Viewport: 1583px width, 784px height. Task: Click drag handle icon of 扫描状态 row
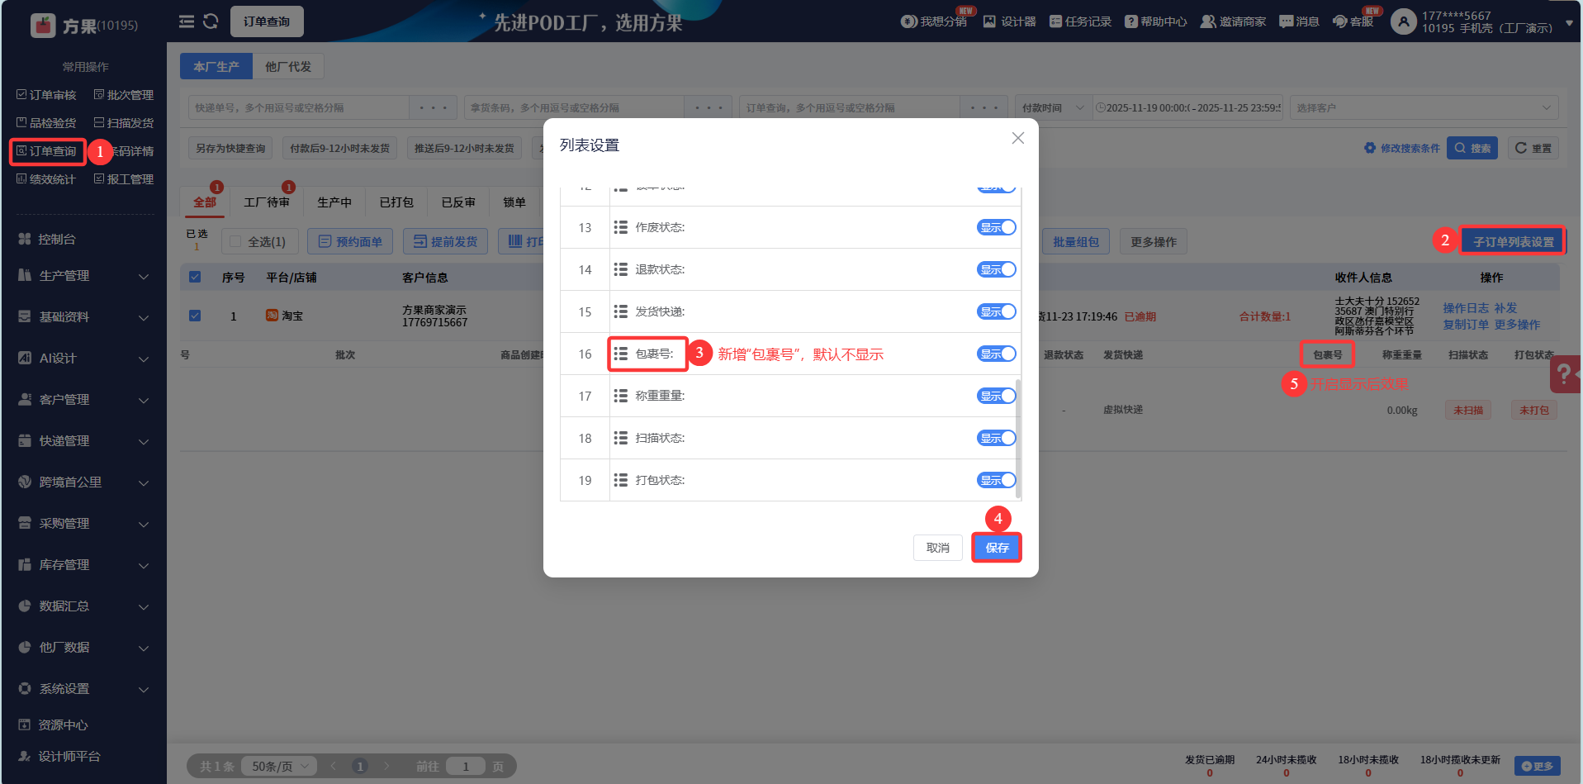621,438
